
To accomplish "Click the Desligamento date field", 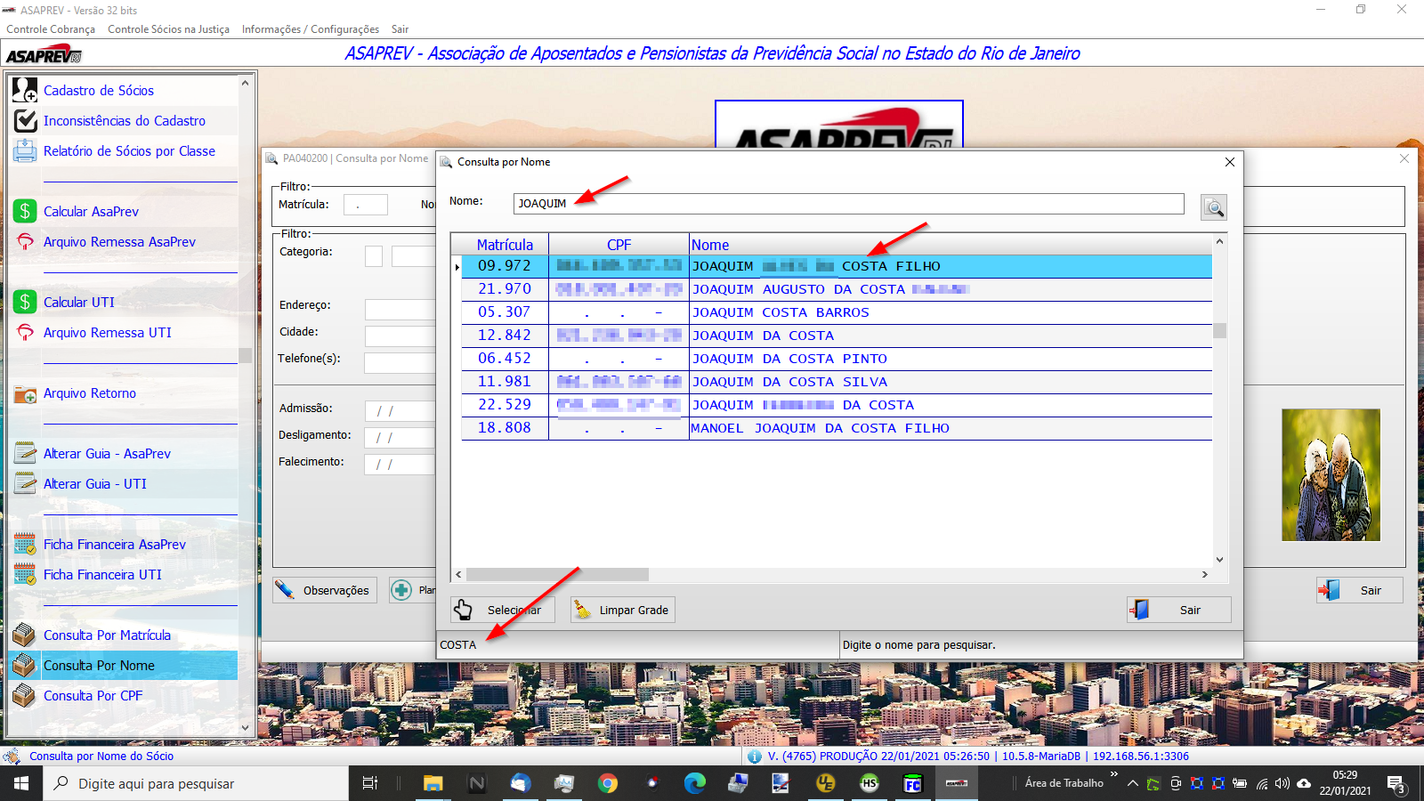I will 400,437.
